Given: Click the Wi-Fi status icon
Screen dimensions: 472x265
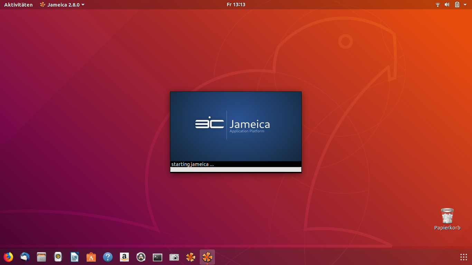Looking at the screenshot, I should click(x=438, y=4).
